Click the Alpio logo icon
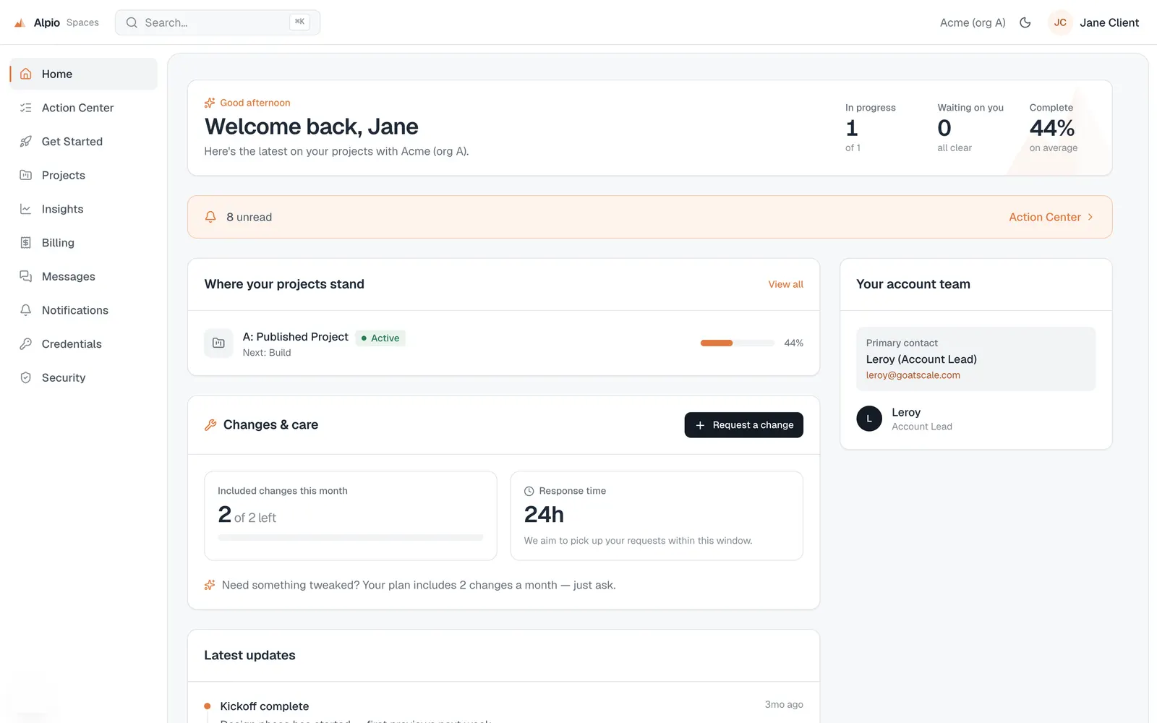Image resolution: width=1157 pixels, height=723 pixels. (20, 23)
